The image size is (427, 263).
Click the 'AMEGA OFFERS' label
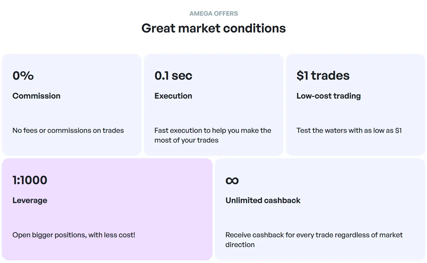[213, 14]
